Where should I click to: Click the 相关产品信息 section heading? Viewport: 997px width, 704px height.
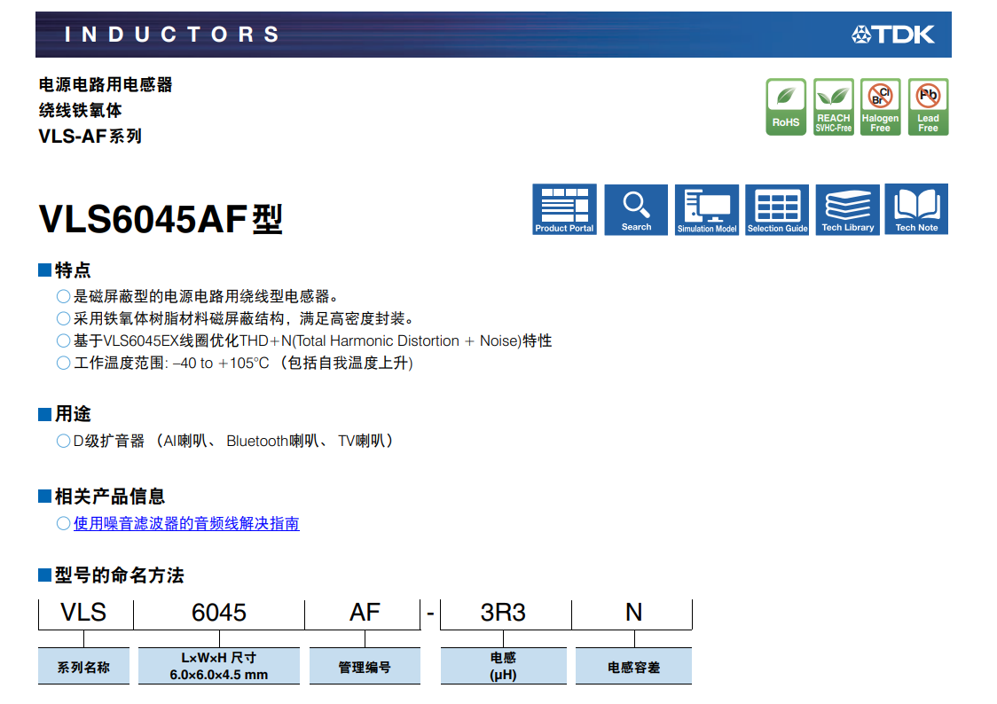(110, 497)
